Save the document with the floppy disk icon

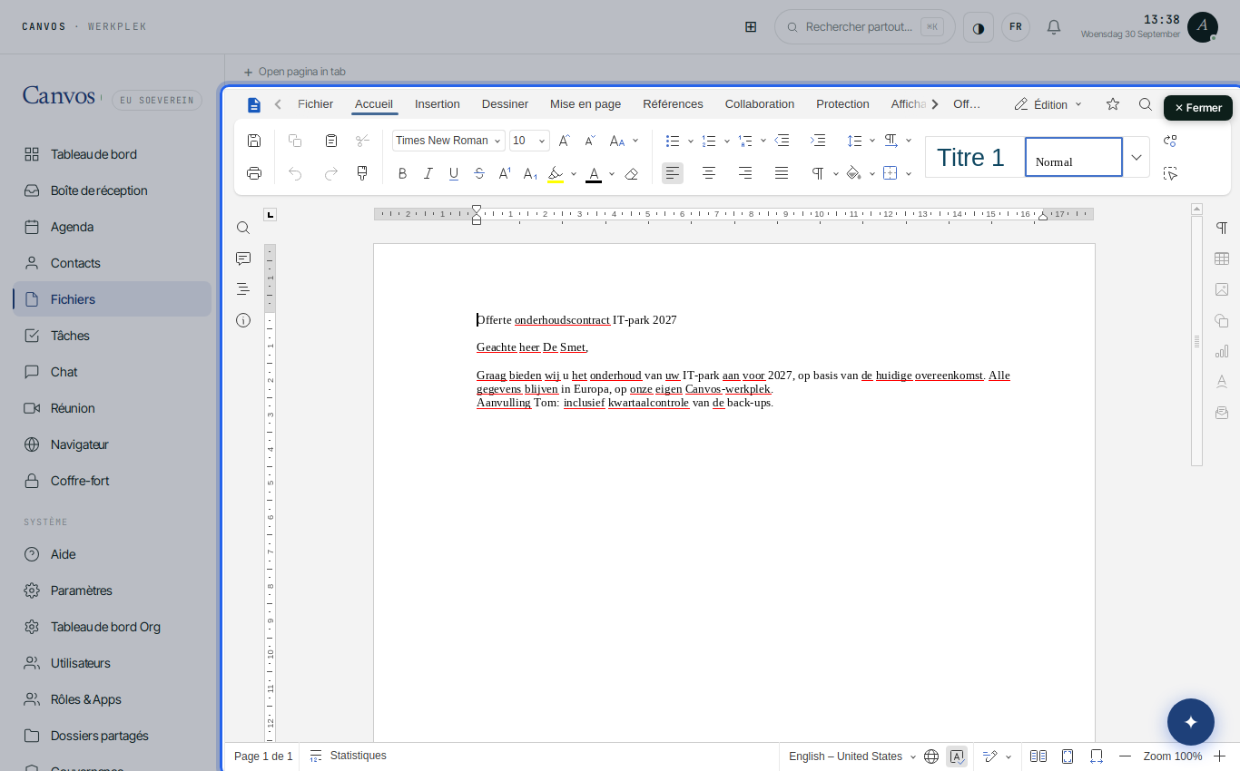pos(254,141)
